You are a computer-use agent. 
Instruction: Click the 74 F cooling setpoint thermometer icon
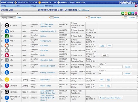7,72
